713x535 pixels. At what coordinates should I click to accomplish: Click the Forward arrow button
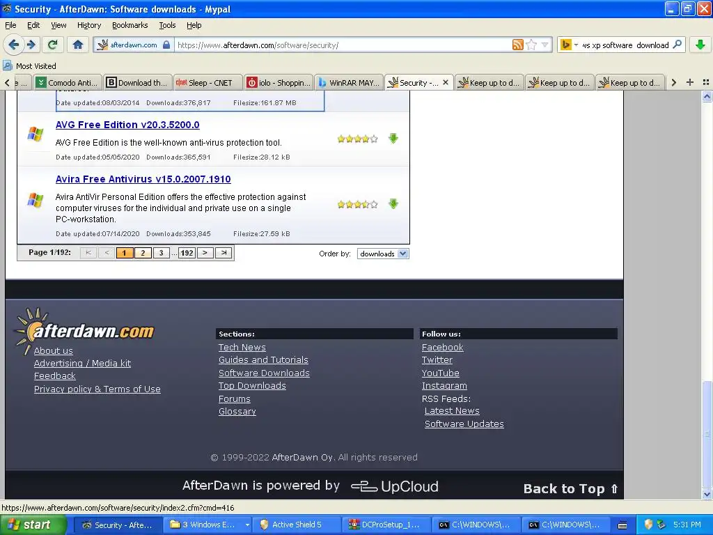pos(31,45)
